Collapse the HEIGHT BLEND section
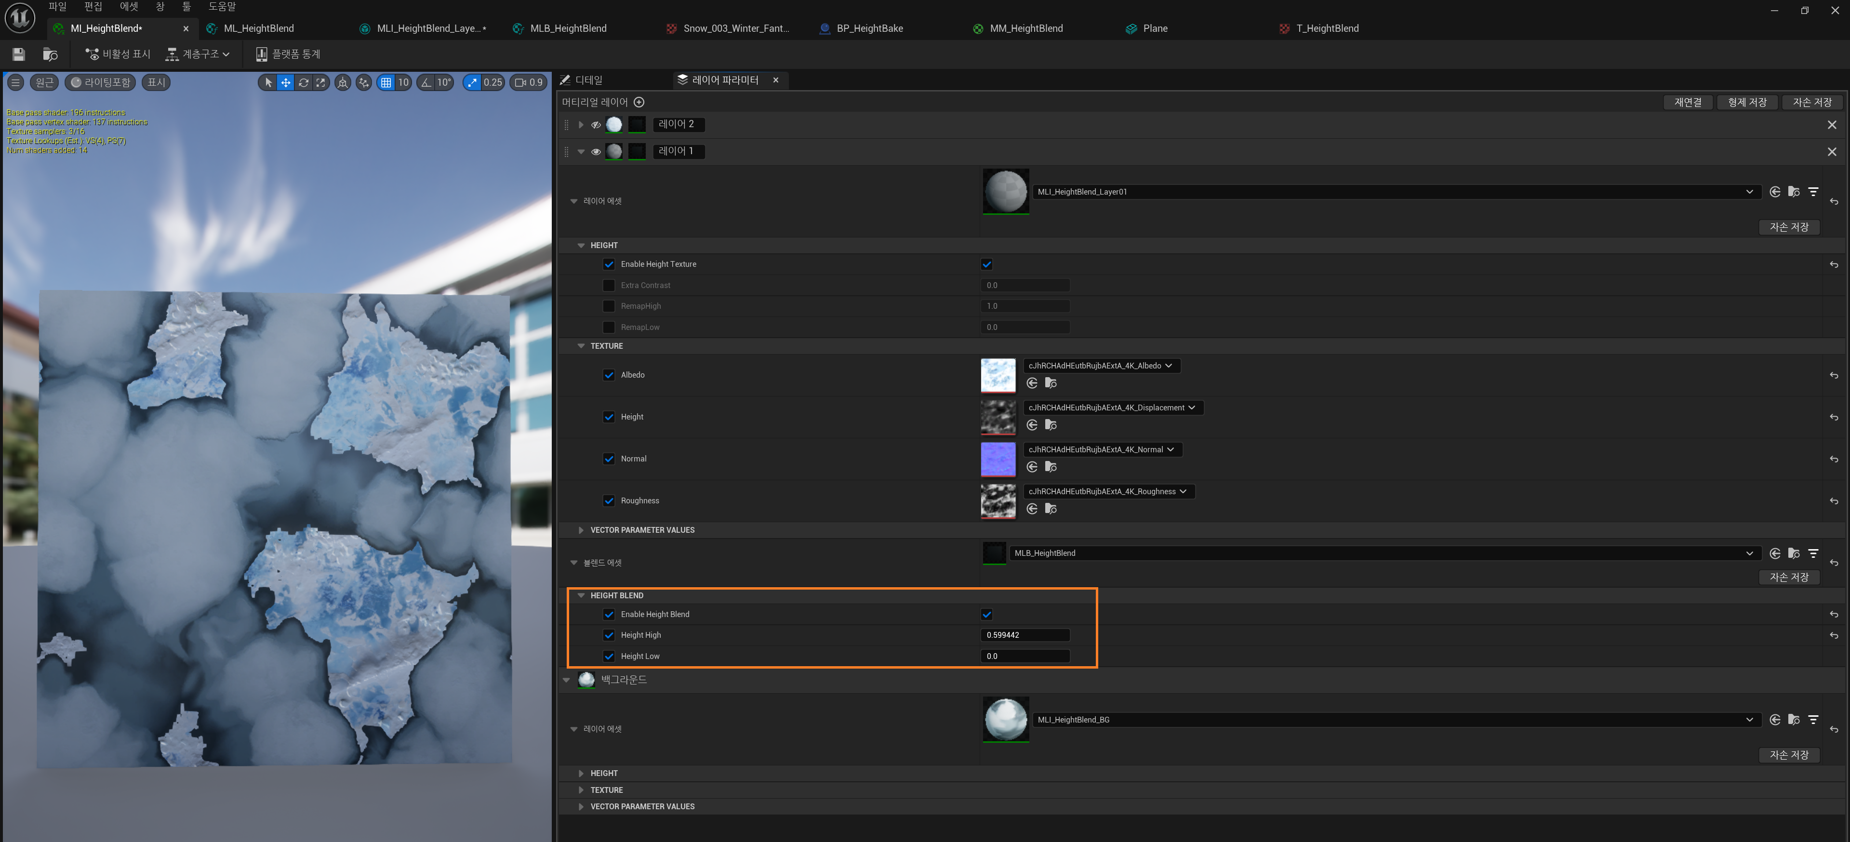 581,595
